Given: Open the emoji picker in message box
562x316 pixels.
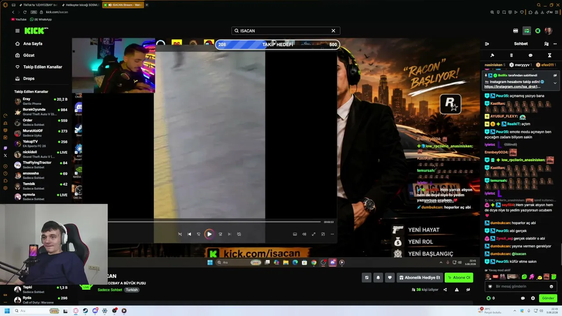Looking at the screenshot, I should tap(551, 287).
